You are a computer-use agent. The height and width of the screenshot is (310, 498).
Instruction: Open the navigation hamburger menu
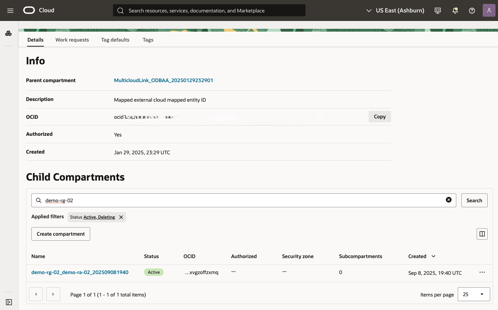pyautogui.click(x=10, y=10)
